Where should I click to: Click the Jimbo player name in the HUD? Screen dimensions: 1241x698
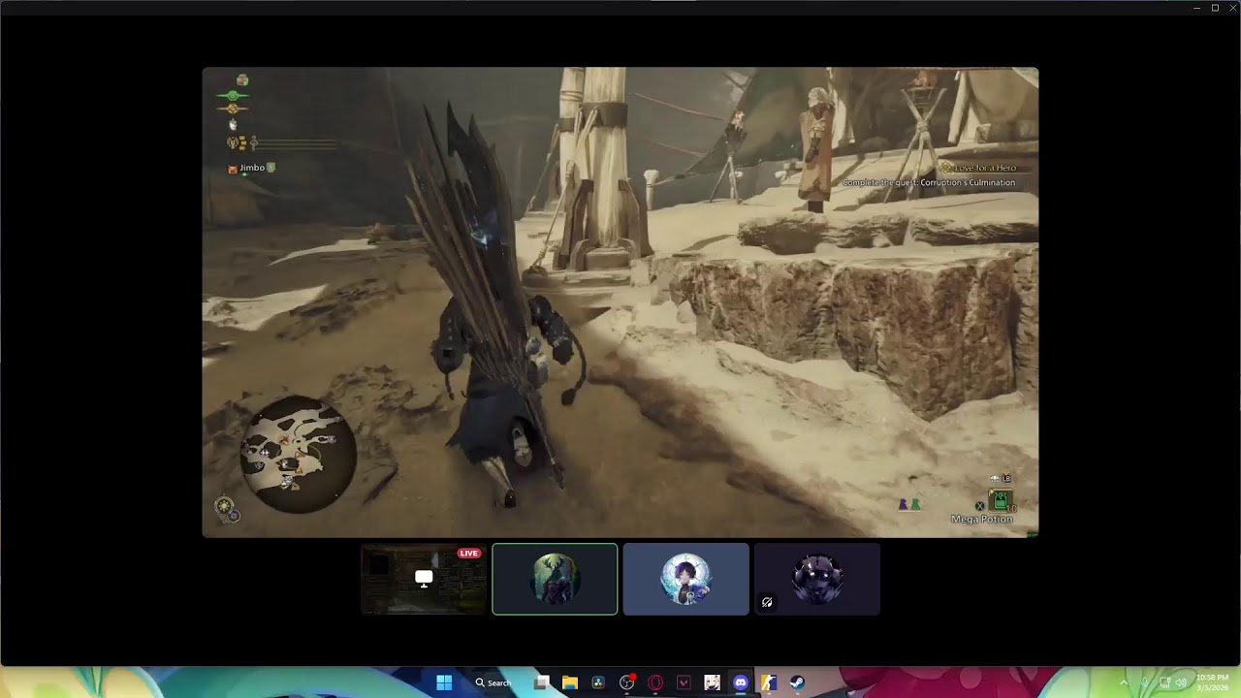click(252, 168)
